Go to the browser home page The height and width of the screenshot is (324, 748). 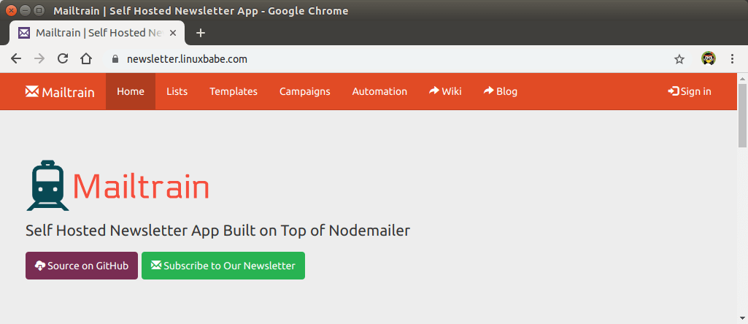[x=86, y=59]
